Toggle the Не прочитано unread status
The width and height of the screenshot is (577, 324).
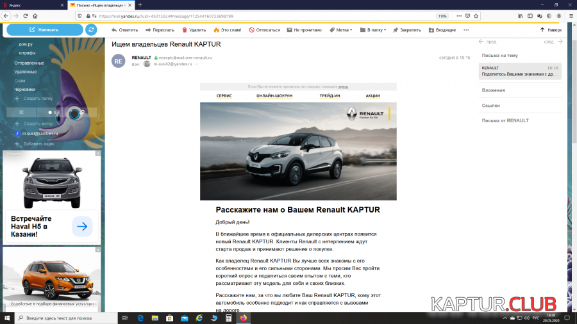pyautogui.click(x=304, y=29)
